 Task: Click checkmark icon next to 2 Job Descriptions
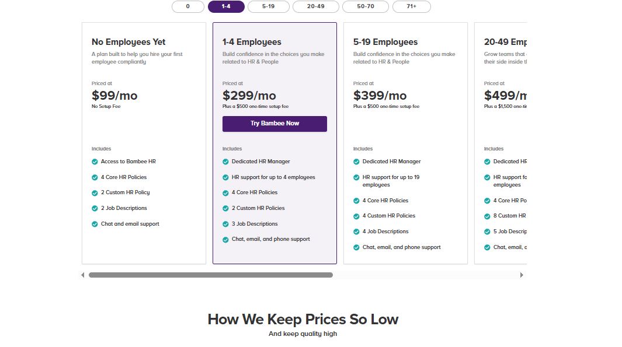click(x=95, y=208)
